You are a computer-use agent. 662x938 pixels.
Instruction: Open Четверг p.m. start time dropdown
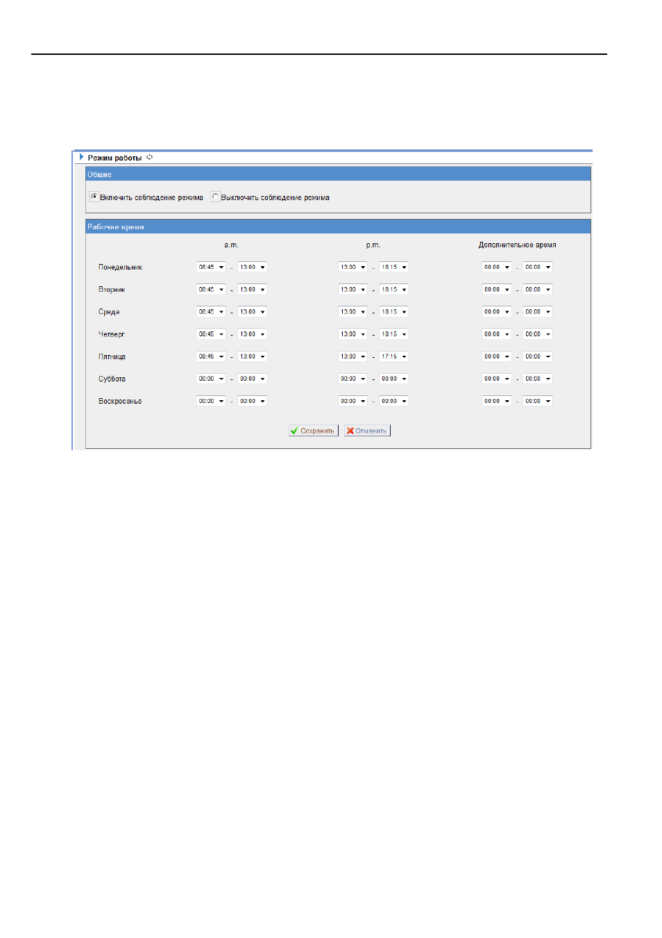(x=353, y=334)
